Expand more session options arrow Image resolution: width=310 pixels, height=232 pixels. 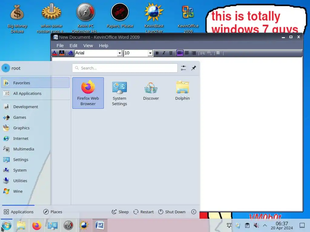click(194, 212)
